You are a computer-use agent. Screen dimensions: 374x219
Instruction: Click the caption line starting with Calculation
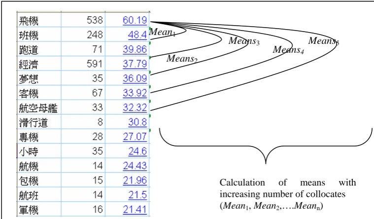(x=288, y=182)
